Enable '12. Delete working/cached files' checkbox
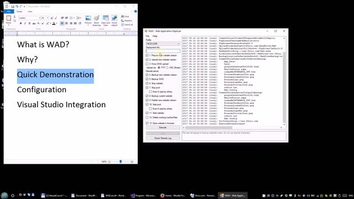 (x=147, y=117)
